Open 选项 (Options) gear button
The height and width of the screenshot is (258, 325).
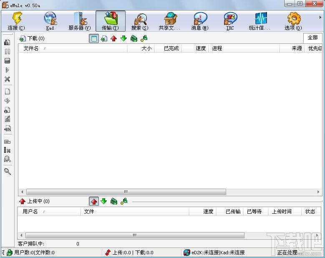(x=293, y=21)
